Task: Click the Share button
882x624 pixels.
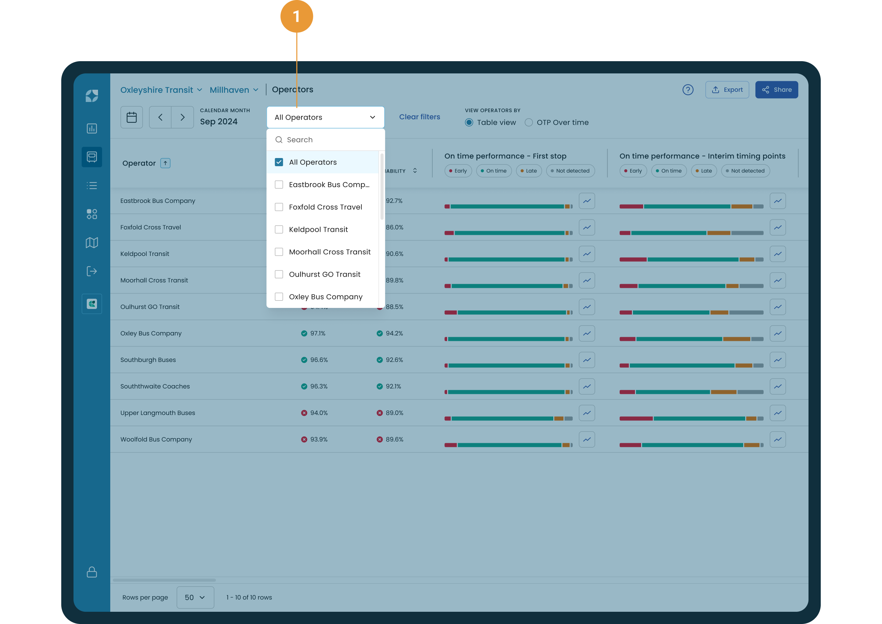Action: (776, 90)
